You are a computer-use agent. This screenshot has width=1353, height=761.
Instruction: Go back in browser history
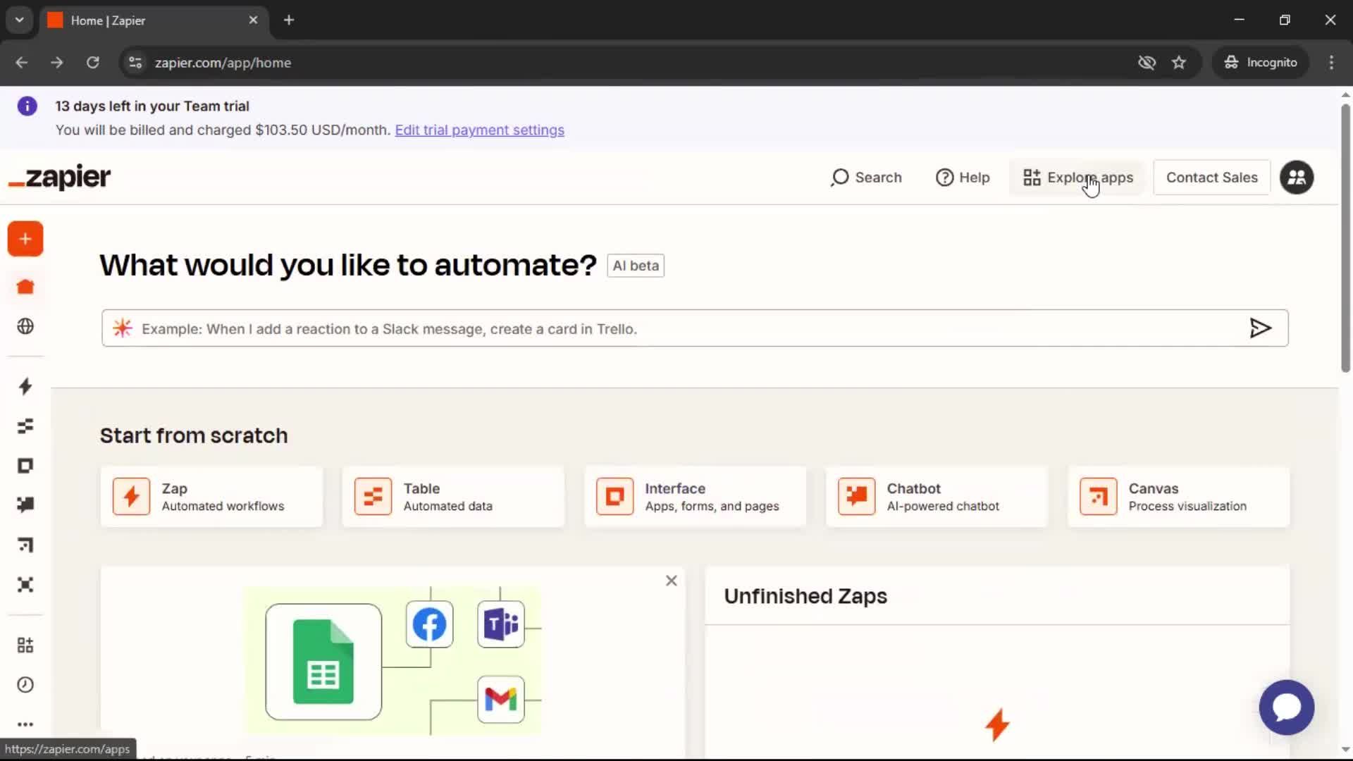[22, 63]
